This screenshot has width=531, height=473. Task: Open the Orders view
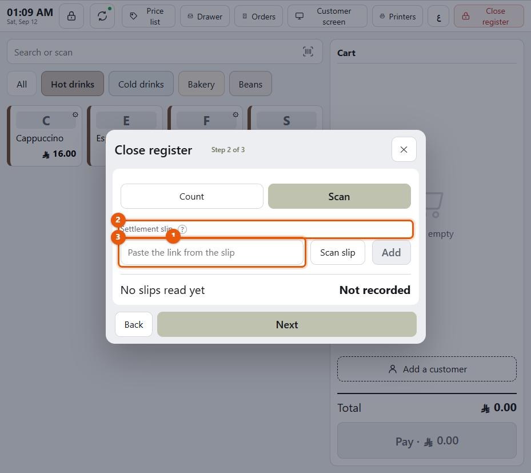coord(259,16)
